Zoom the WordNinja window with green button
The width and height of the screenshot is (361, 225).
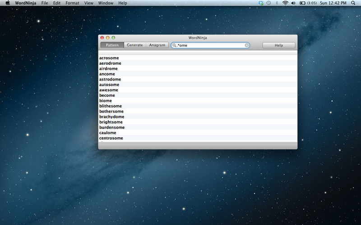pos(113,38)
